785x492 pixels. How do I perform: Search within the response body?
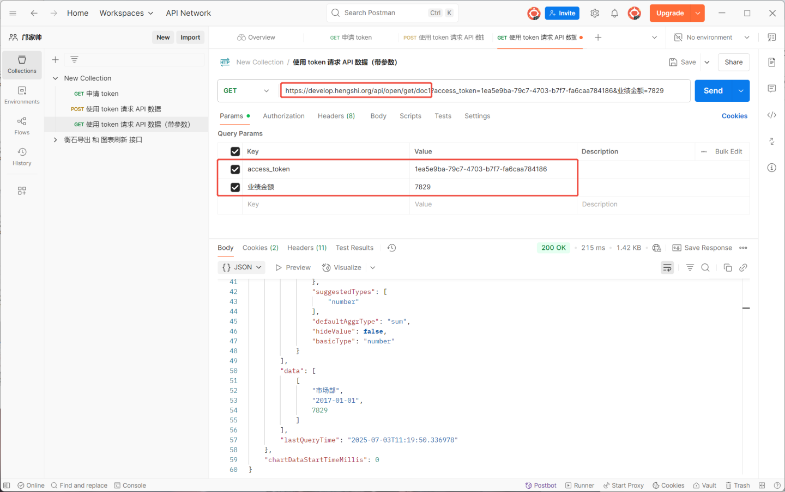705,268
